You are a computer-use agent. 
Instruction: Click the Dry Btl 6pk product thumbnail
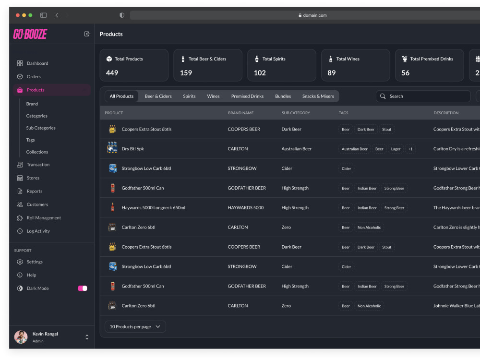112,147
